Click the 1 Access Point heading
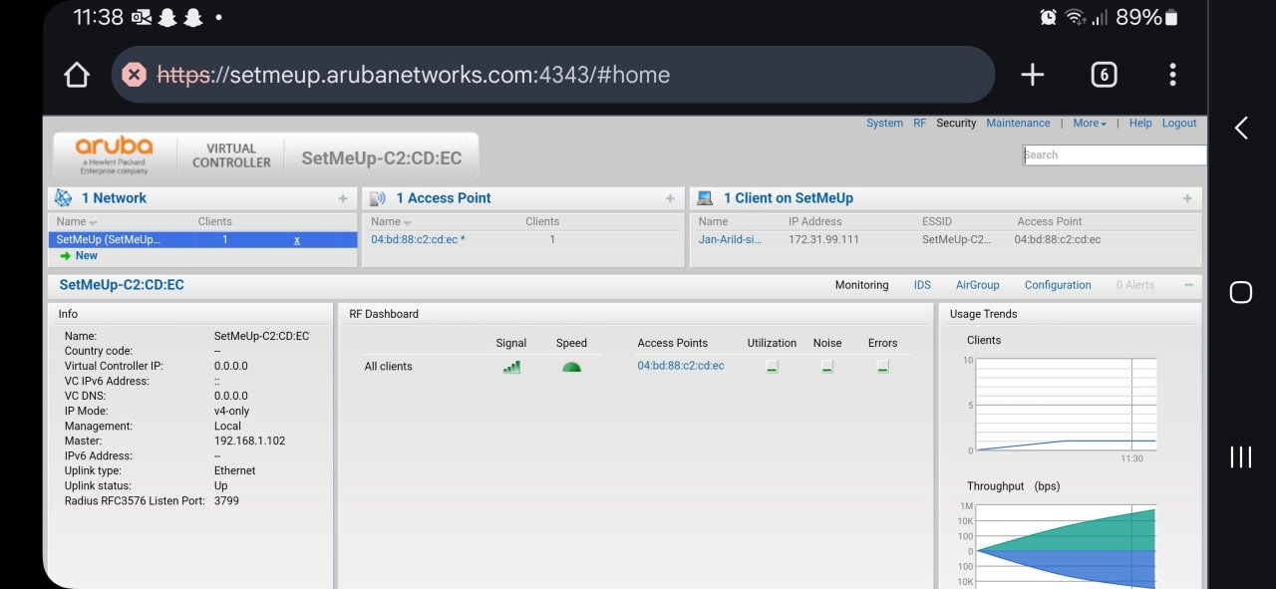The height and width of the screenshot is (589, 1276). coord(444,198)
